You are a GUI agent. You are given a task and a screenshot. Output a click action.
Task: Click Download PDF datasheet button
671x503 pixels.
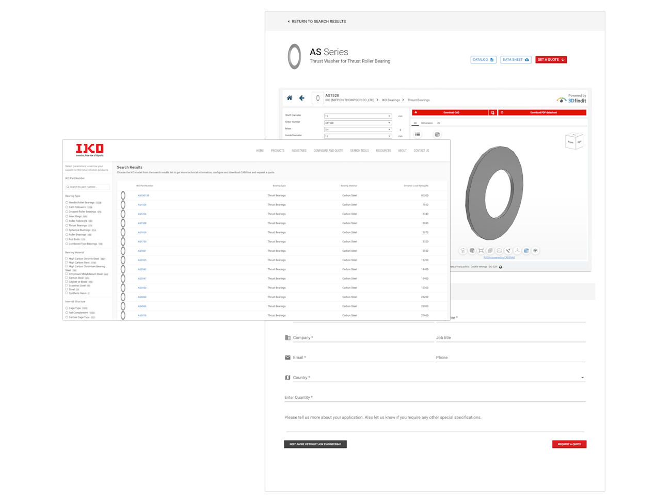(x=542, y=112)
